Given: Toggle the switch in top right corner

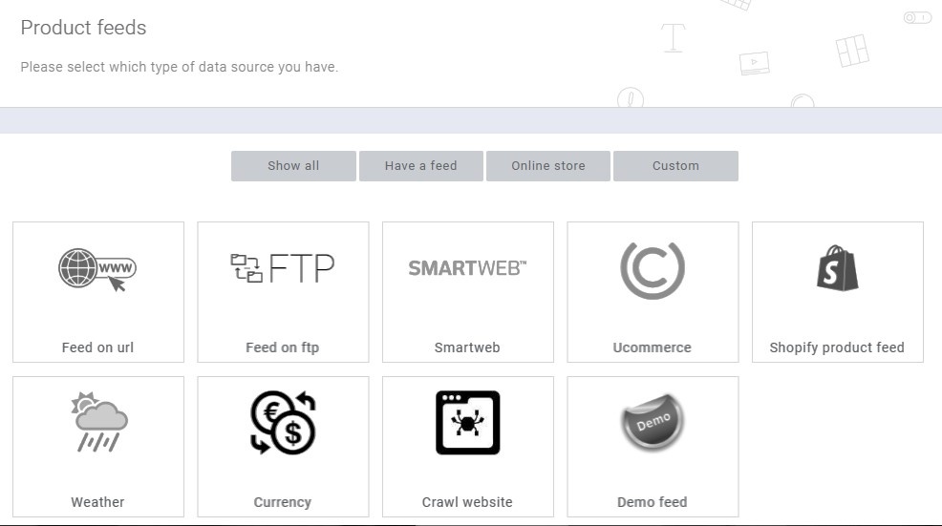Looking at the screenshot, I should pos(917,18).
